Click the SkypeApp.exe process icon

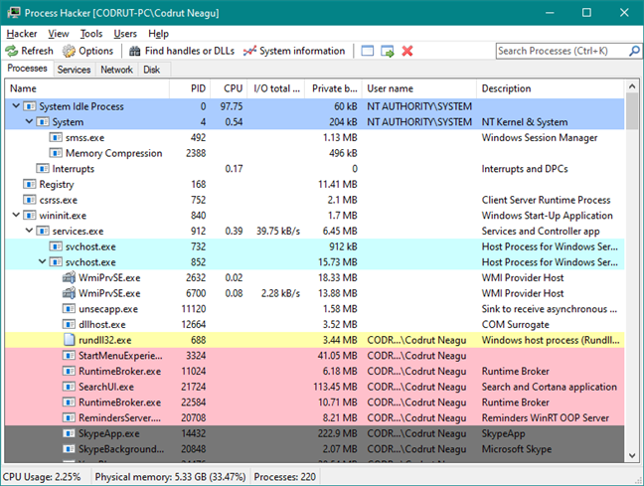[x=69, y=433]
